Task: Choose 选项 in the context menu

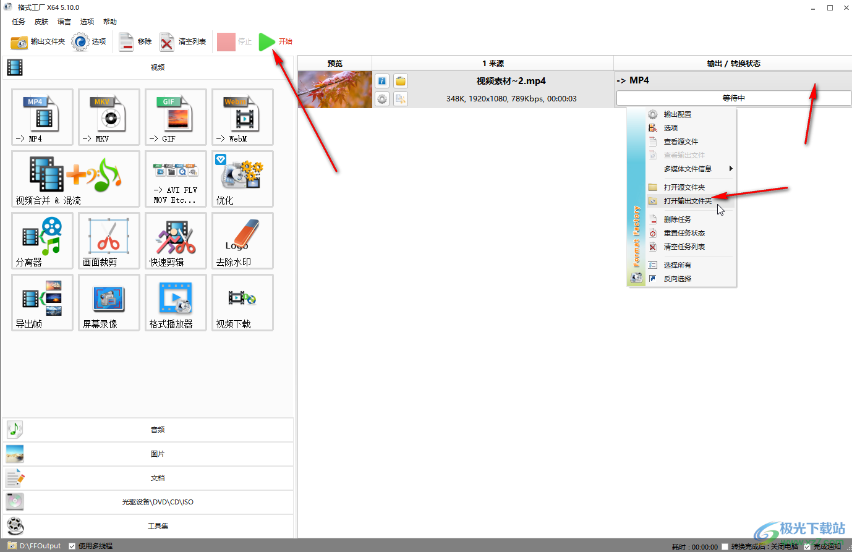Action: point(691,128)
